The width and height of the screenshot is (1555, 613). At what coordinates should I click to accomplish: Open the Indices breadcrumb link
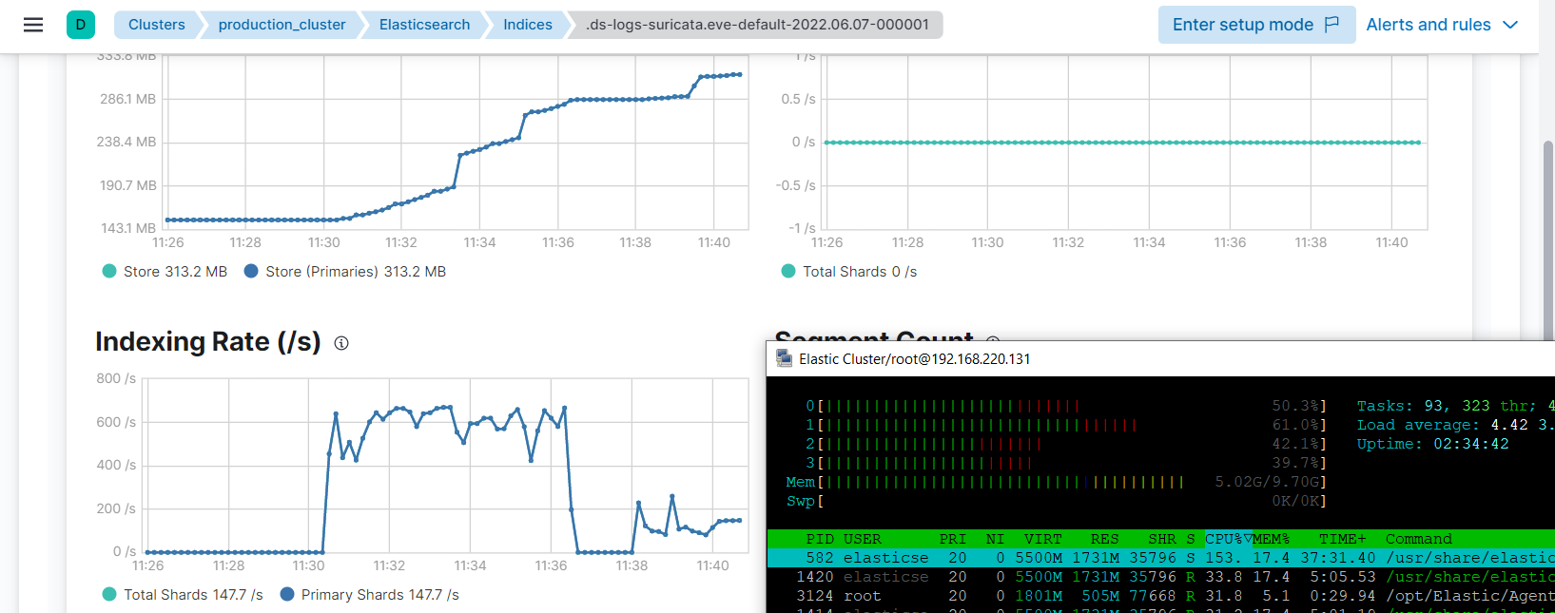528,25
